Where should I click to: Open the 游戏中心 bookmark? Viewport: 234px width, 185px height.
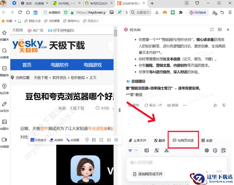point(71,21)
